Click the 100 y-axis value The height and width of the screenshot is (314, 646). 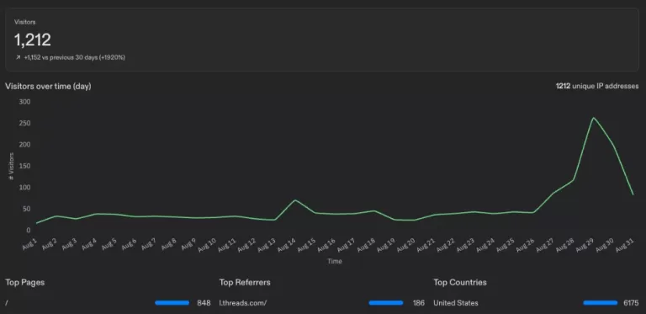pos(25,188)
